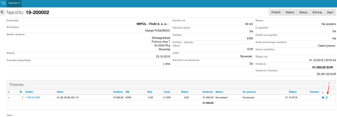Open the ellipsis column header menu
Viewport: 337px width, 117px height.
pyautogui.click(x=323, y=92)
